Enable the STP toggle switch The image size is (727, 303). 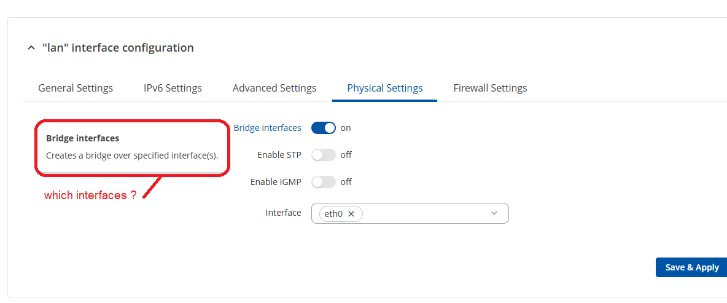[x=324, y=155]
